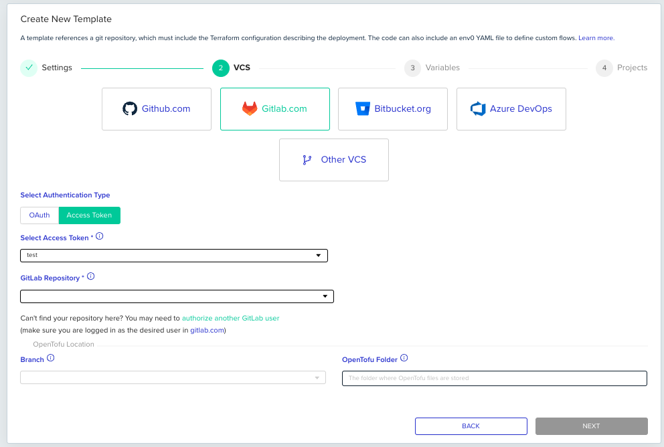Click authorize another GitLab user link
The width and height of the screenshot is (664, 447).
(230, 319)
